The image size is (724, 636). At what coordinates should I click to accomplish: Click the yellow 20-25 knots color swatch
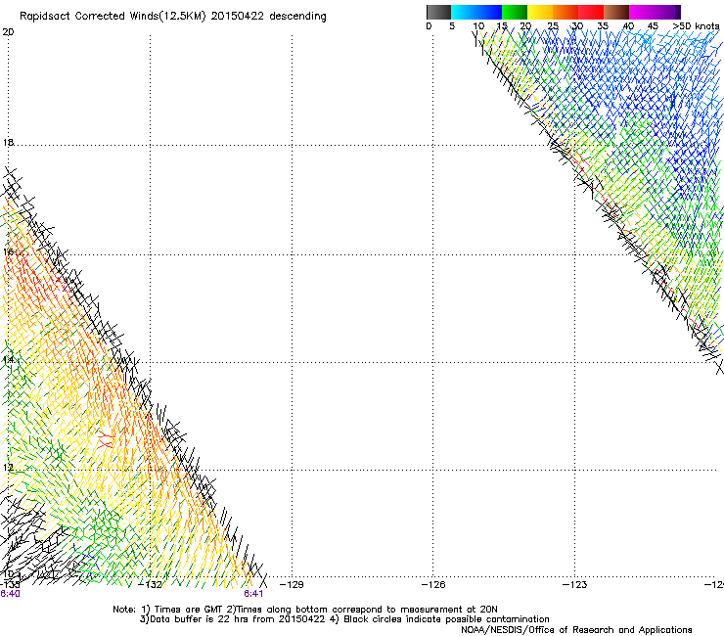coord(540,12)
